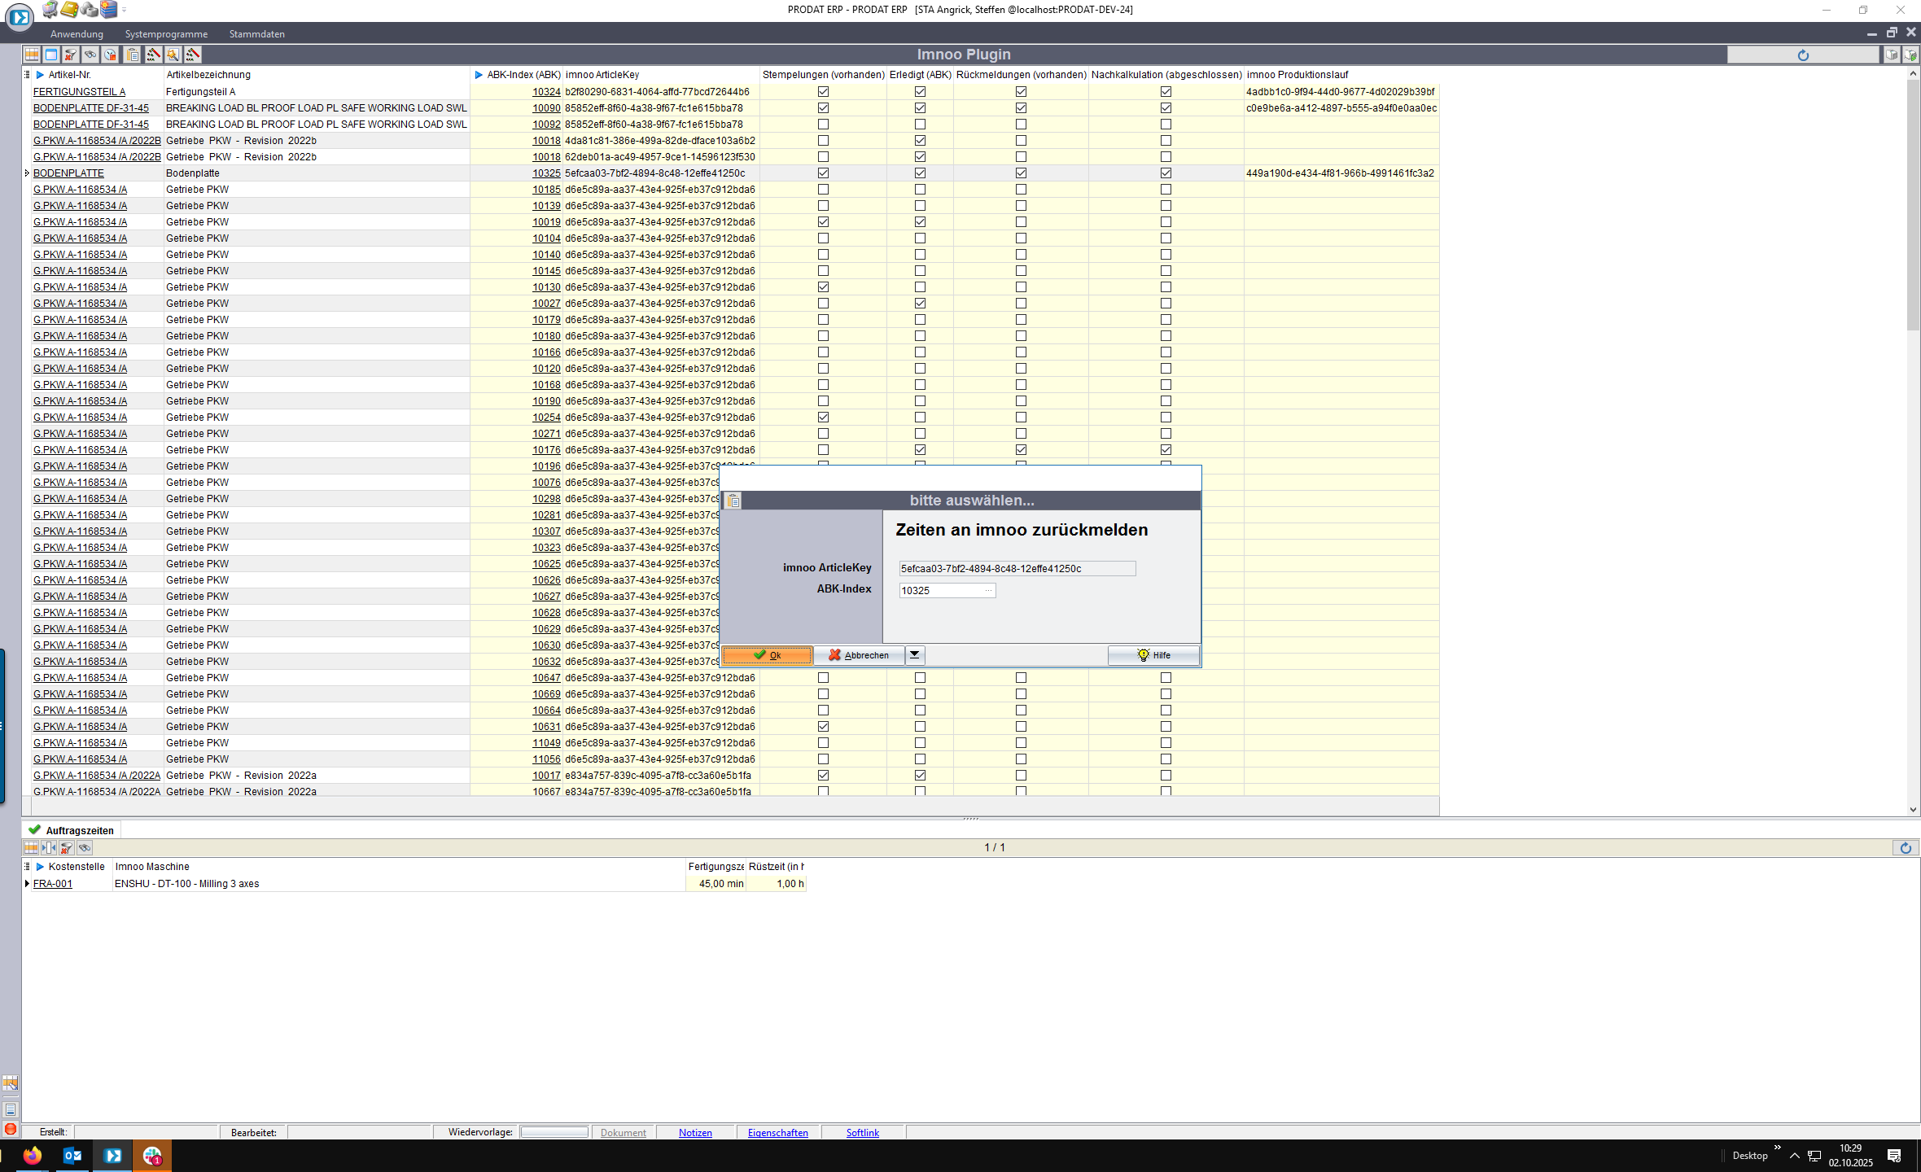
Task: Click the fit column width icon in Auftragszeiten
Action: (49, 847)
